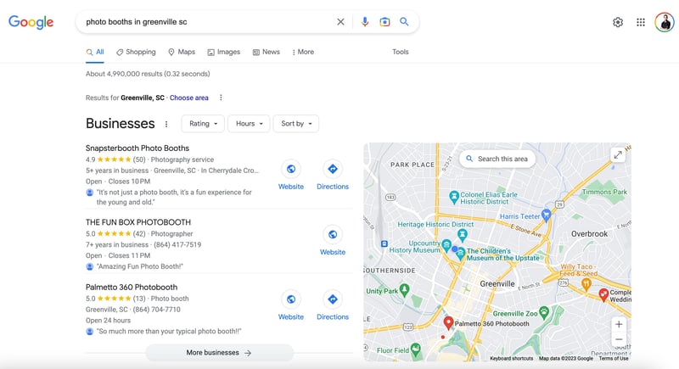The image size is (679, 369).
Task: Open options menu beside Businesses heading
Action: tap(166, 124)
